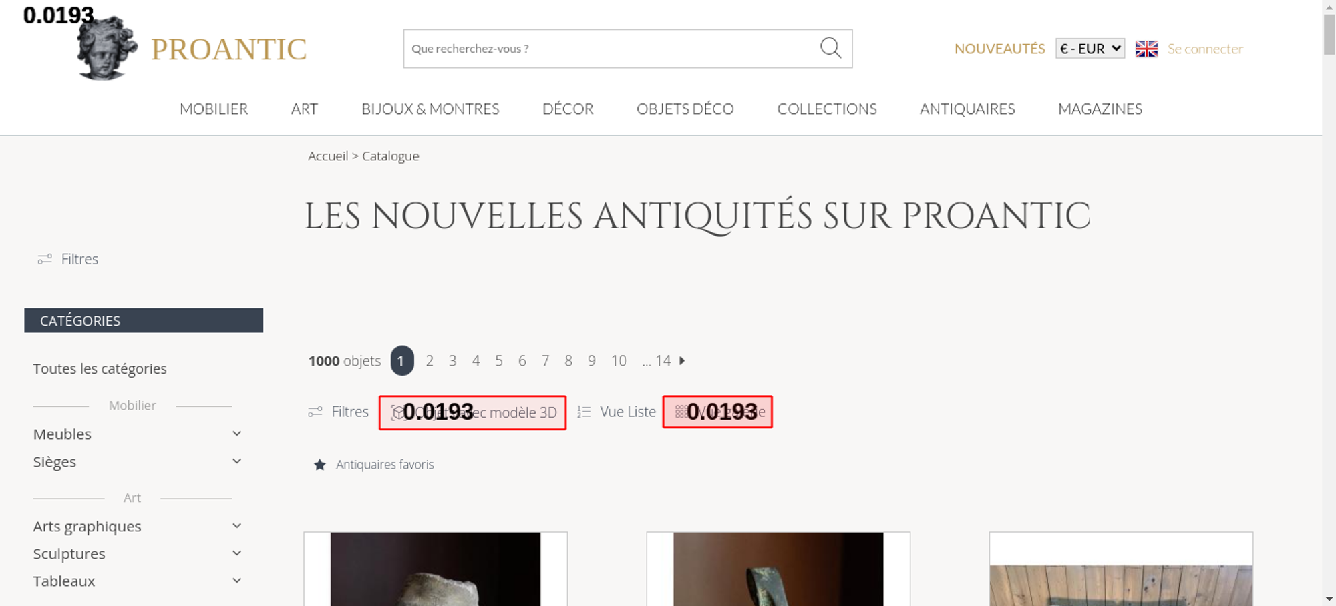The height and width of the screenshot is (606, 1336).
Task: Open the MOBILIER menu
Action: click(x=214, y=109)
